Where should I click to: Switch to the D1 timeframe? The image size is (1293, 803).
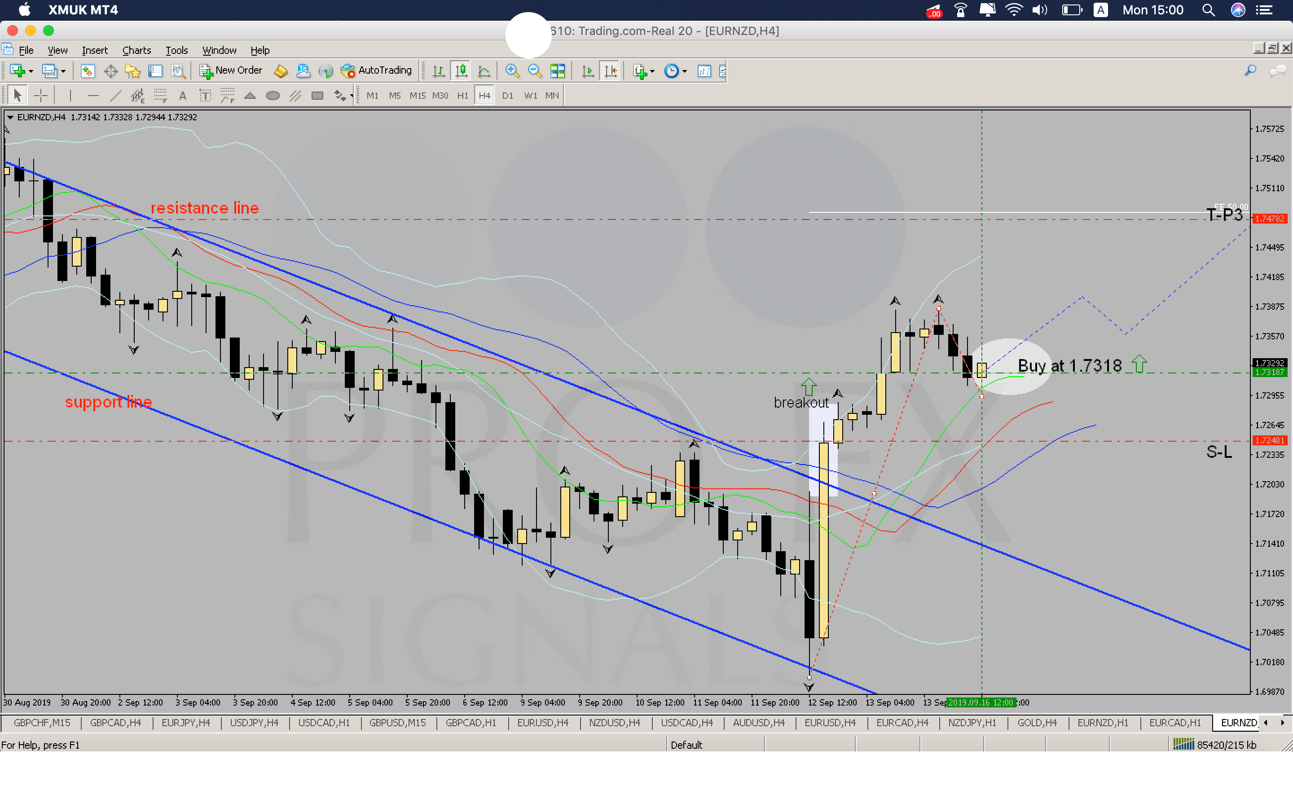point(507,96)
